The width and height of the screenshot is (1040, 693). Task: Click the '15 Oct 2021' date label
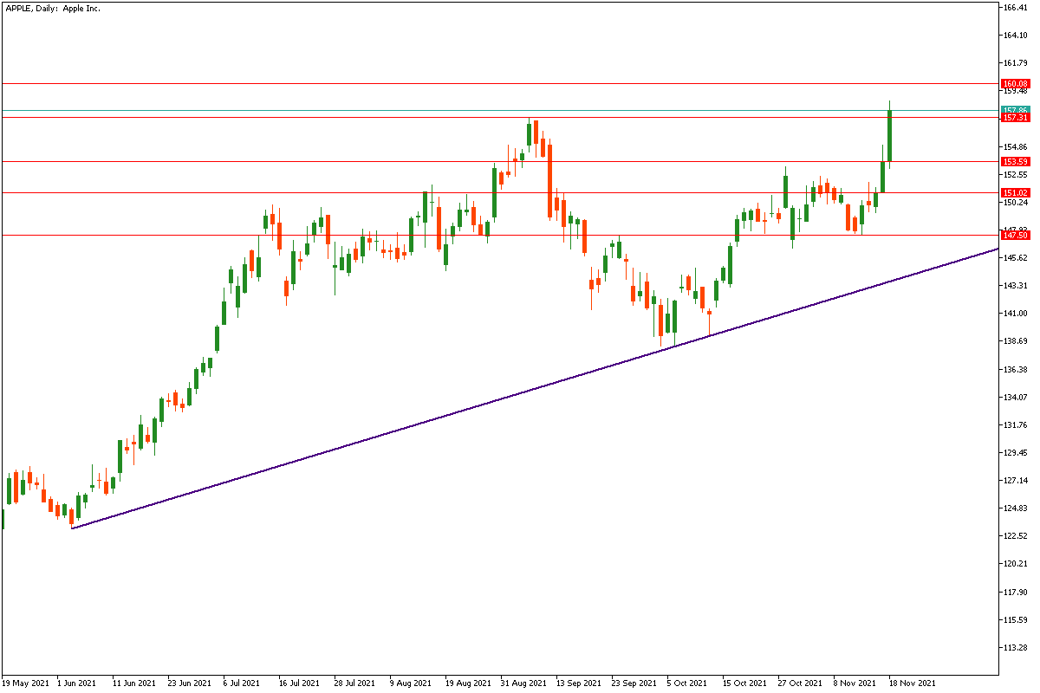point(745,683)
